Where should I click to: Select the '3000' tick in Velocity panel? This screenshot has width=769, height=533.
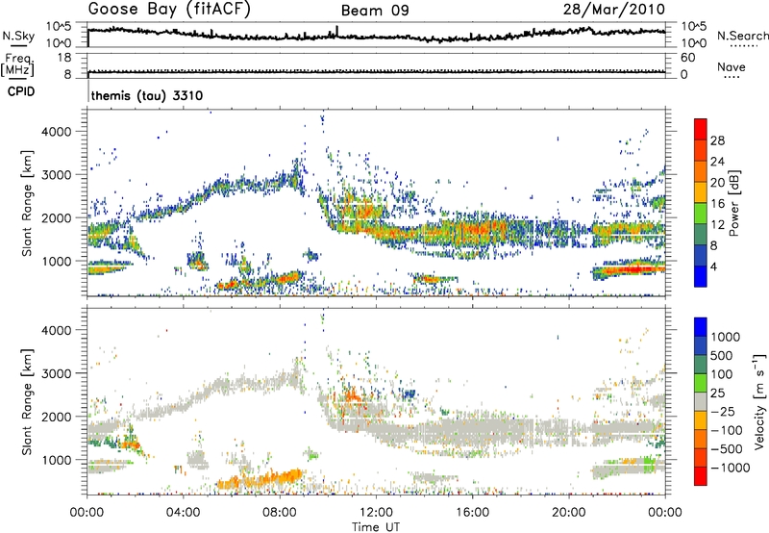(x=56, y=373)
